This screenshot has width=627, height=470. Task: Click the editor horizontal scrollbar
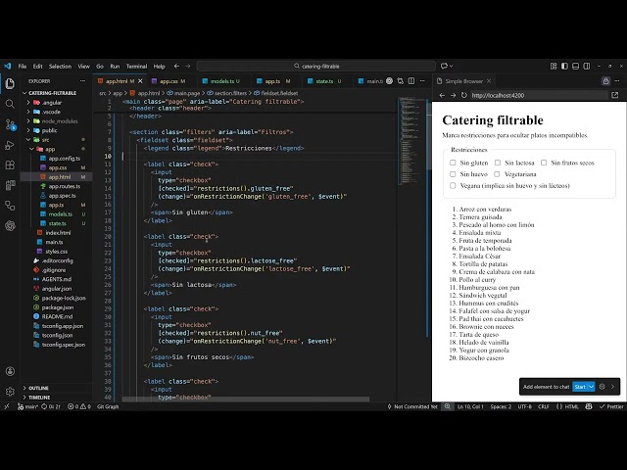pyautogui.click(x=246, y=399)
